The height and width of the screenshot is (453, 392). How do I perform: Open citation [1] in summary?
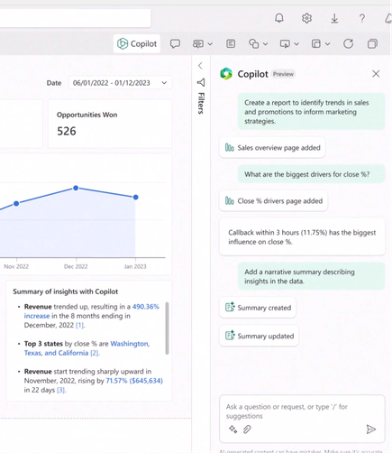click(x=79, y=325)
